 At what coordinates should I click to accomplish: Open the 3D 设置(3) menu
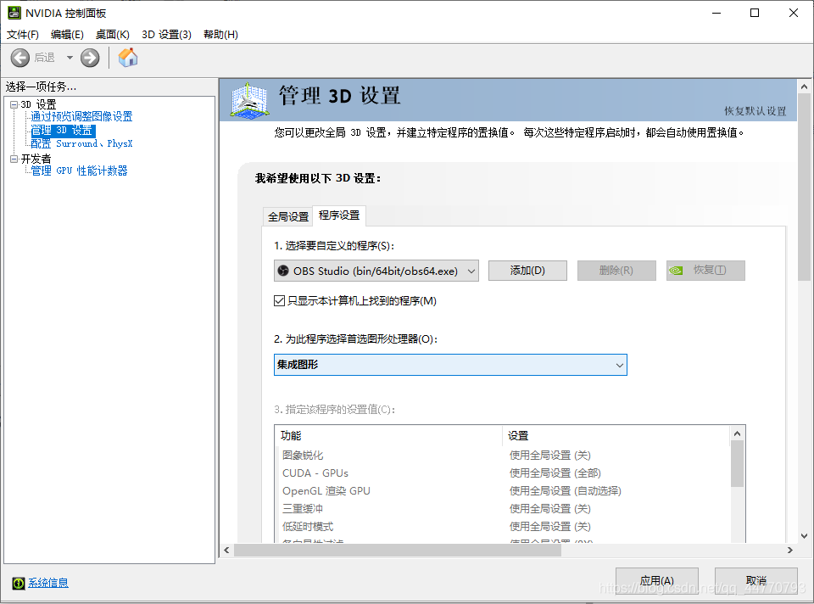point(167,34)
